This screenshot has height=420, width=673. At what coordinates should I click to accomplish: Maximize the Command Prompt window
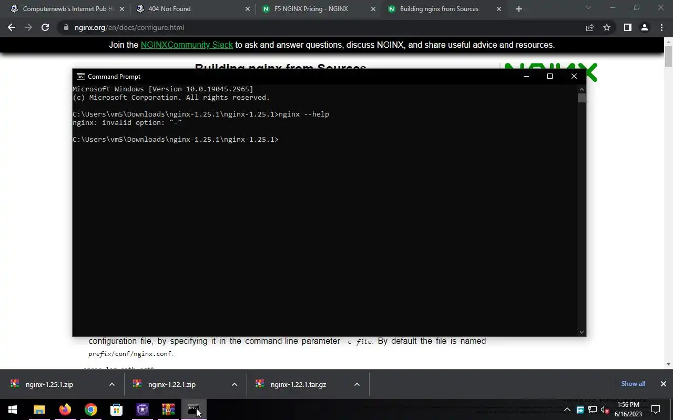tap(550, 76)
